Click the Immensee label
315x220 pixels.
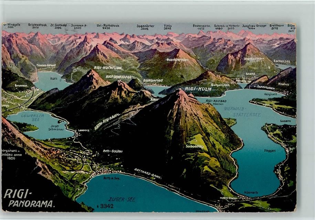pyautogui.click(x=202, y=211)
